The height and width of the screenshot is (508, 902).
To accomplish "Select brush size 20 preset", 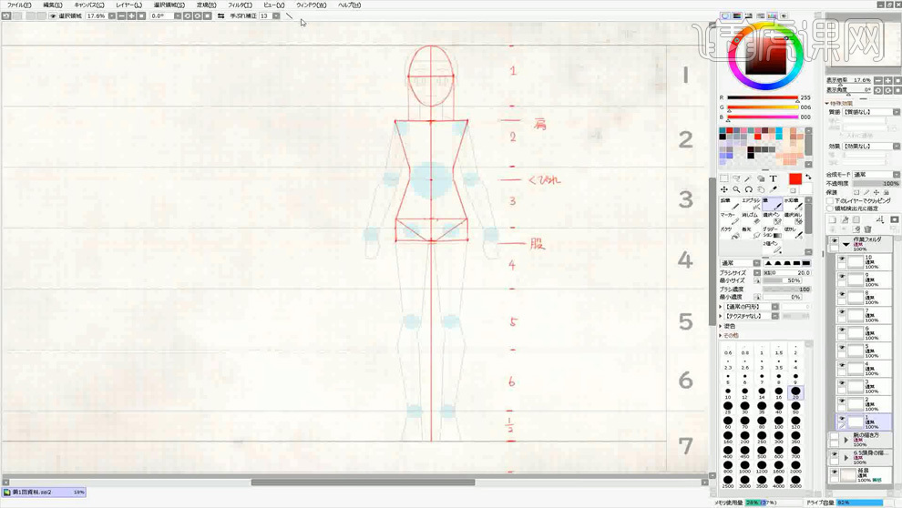I will click(795, 393).
